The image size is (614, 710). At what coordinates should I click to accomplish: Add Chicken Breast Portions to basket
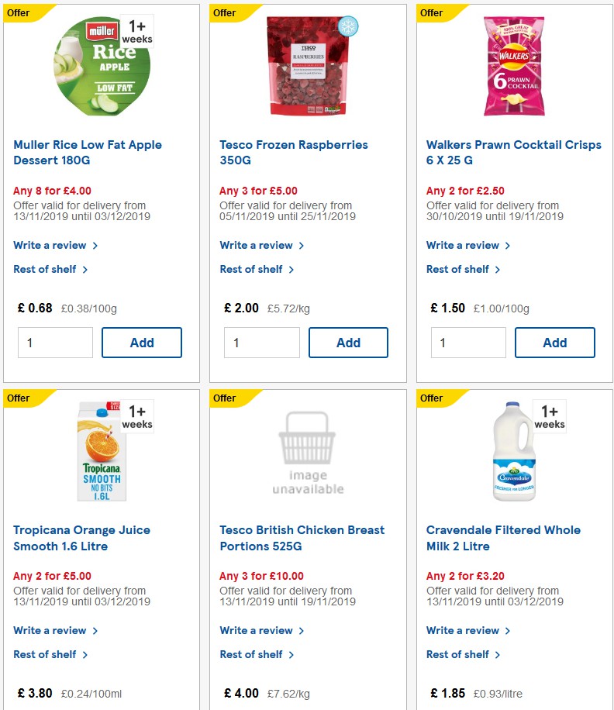(x=348, y=707)
